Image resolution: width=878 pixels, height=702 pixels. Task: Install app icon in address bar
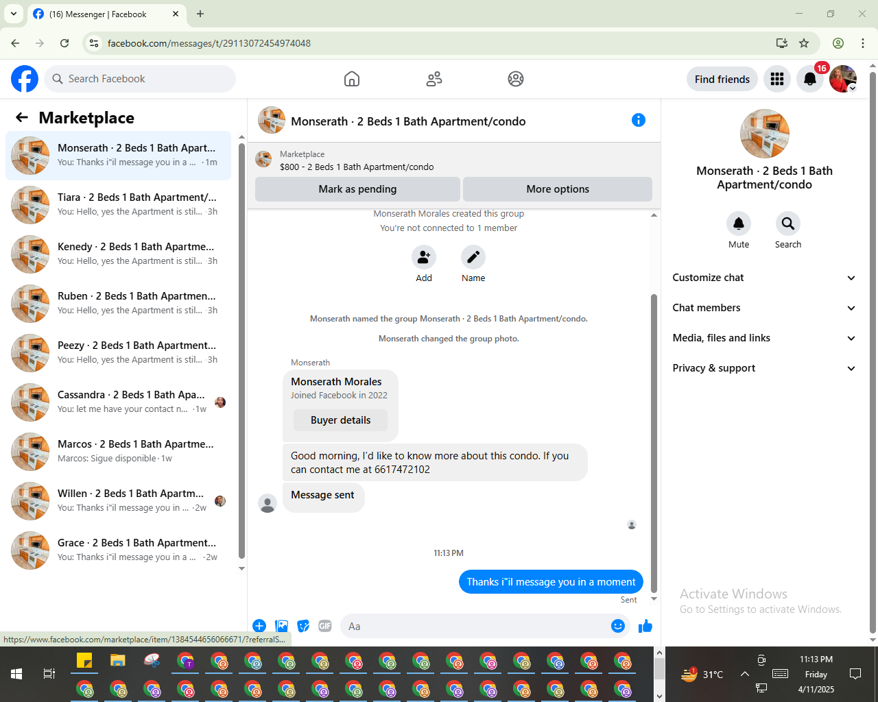pyautogui.click(x=781, y=43)
